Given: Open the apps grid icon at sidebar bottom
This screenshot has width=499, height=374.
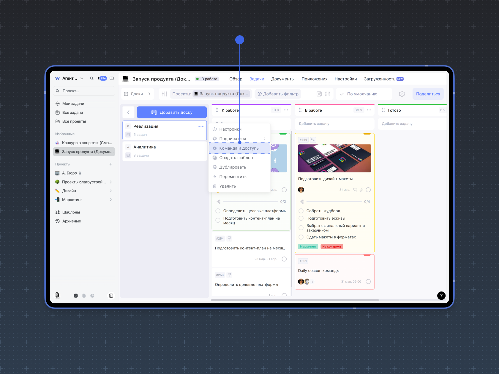Looking at the screenshot, I should [111, 296].
